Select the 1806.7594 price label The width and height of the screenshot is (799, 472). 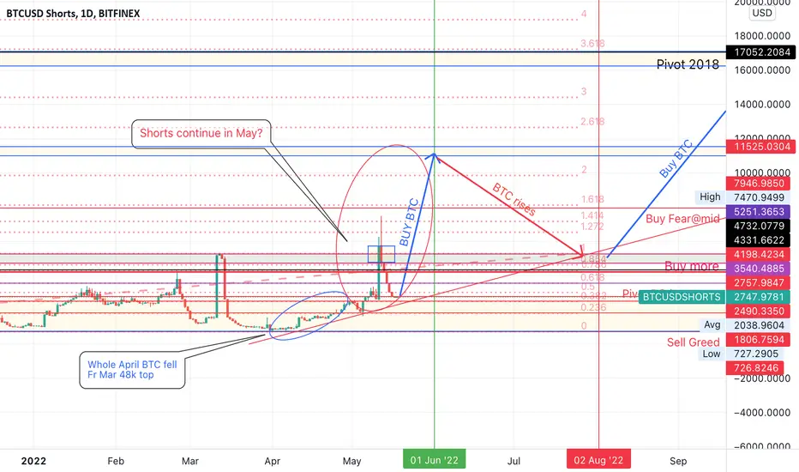pyautogui.click(x=758, y=339)
